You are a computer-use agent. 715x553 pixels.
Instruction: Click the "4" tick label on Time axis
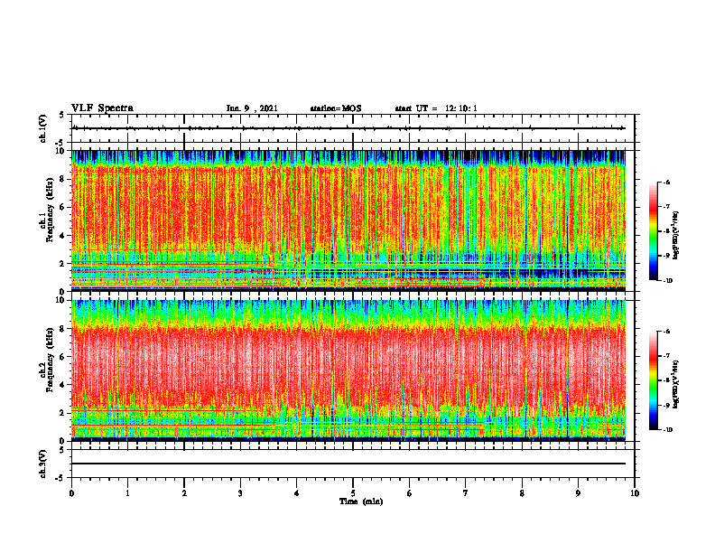click(297, 493)
